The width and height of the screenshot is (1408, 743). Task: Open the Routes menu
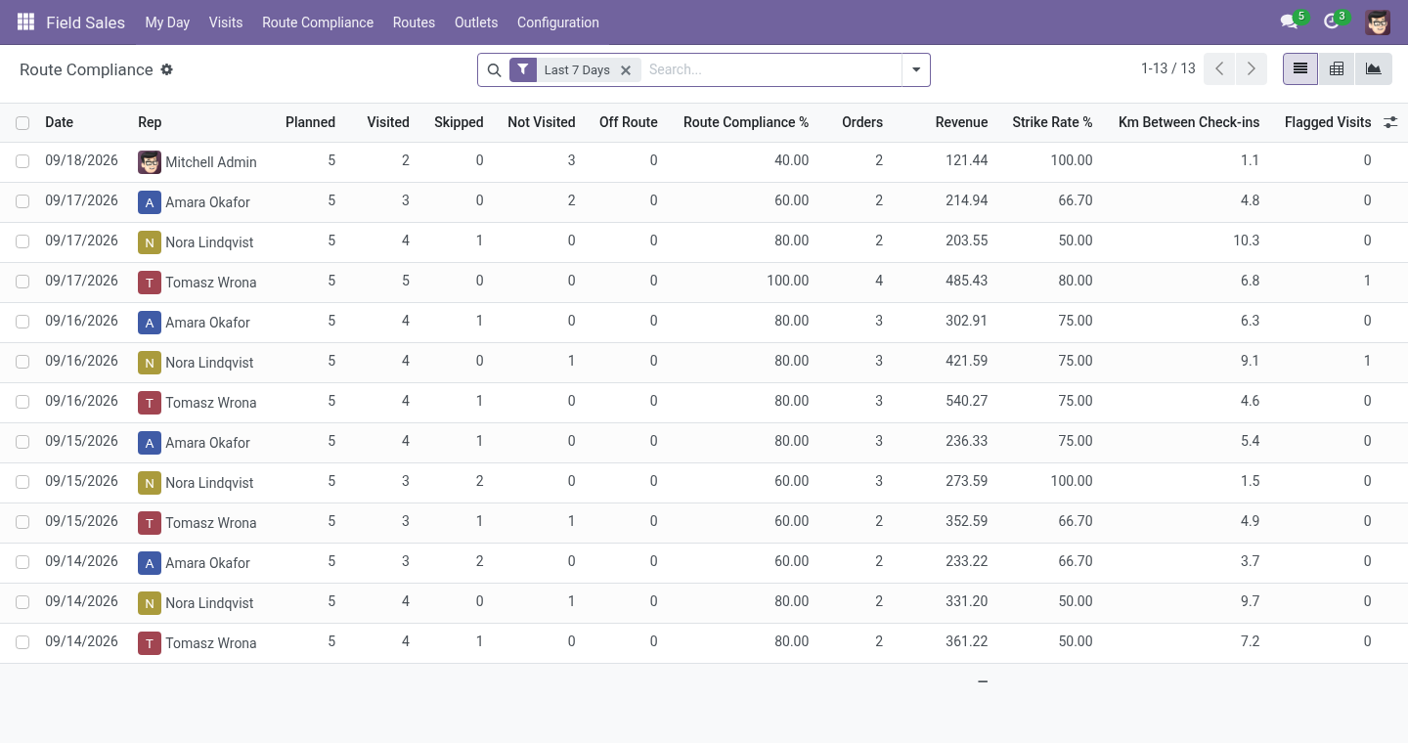[414, 22]
